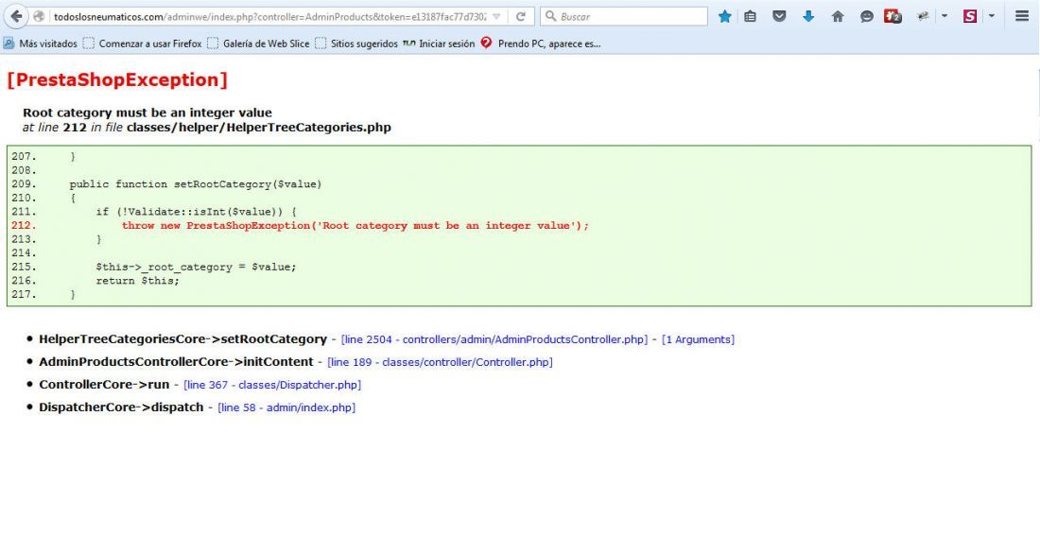
Task: Expand dropdown arrow beside S icon
Action: 992,17
